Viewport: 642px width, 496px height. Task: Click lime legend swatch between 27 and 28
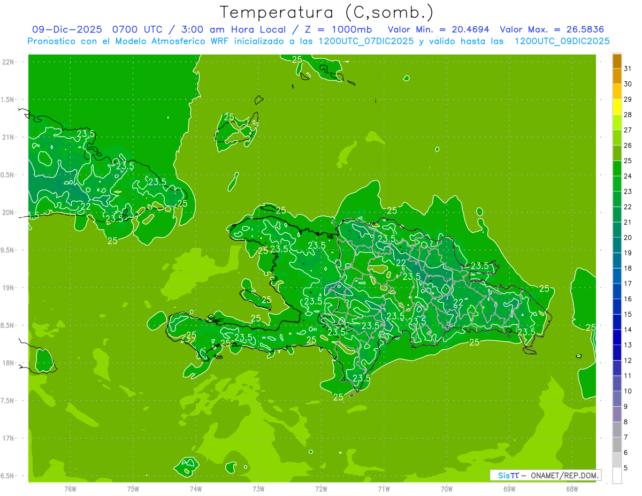(617, 122)
